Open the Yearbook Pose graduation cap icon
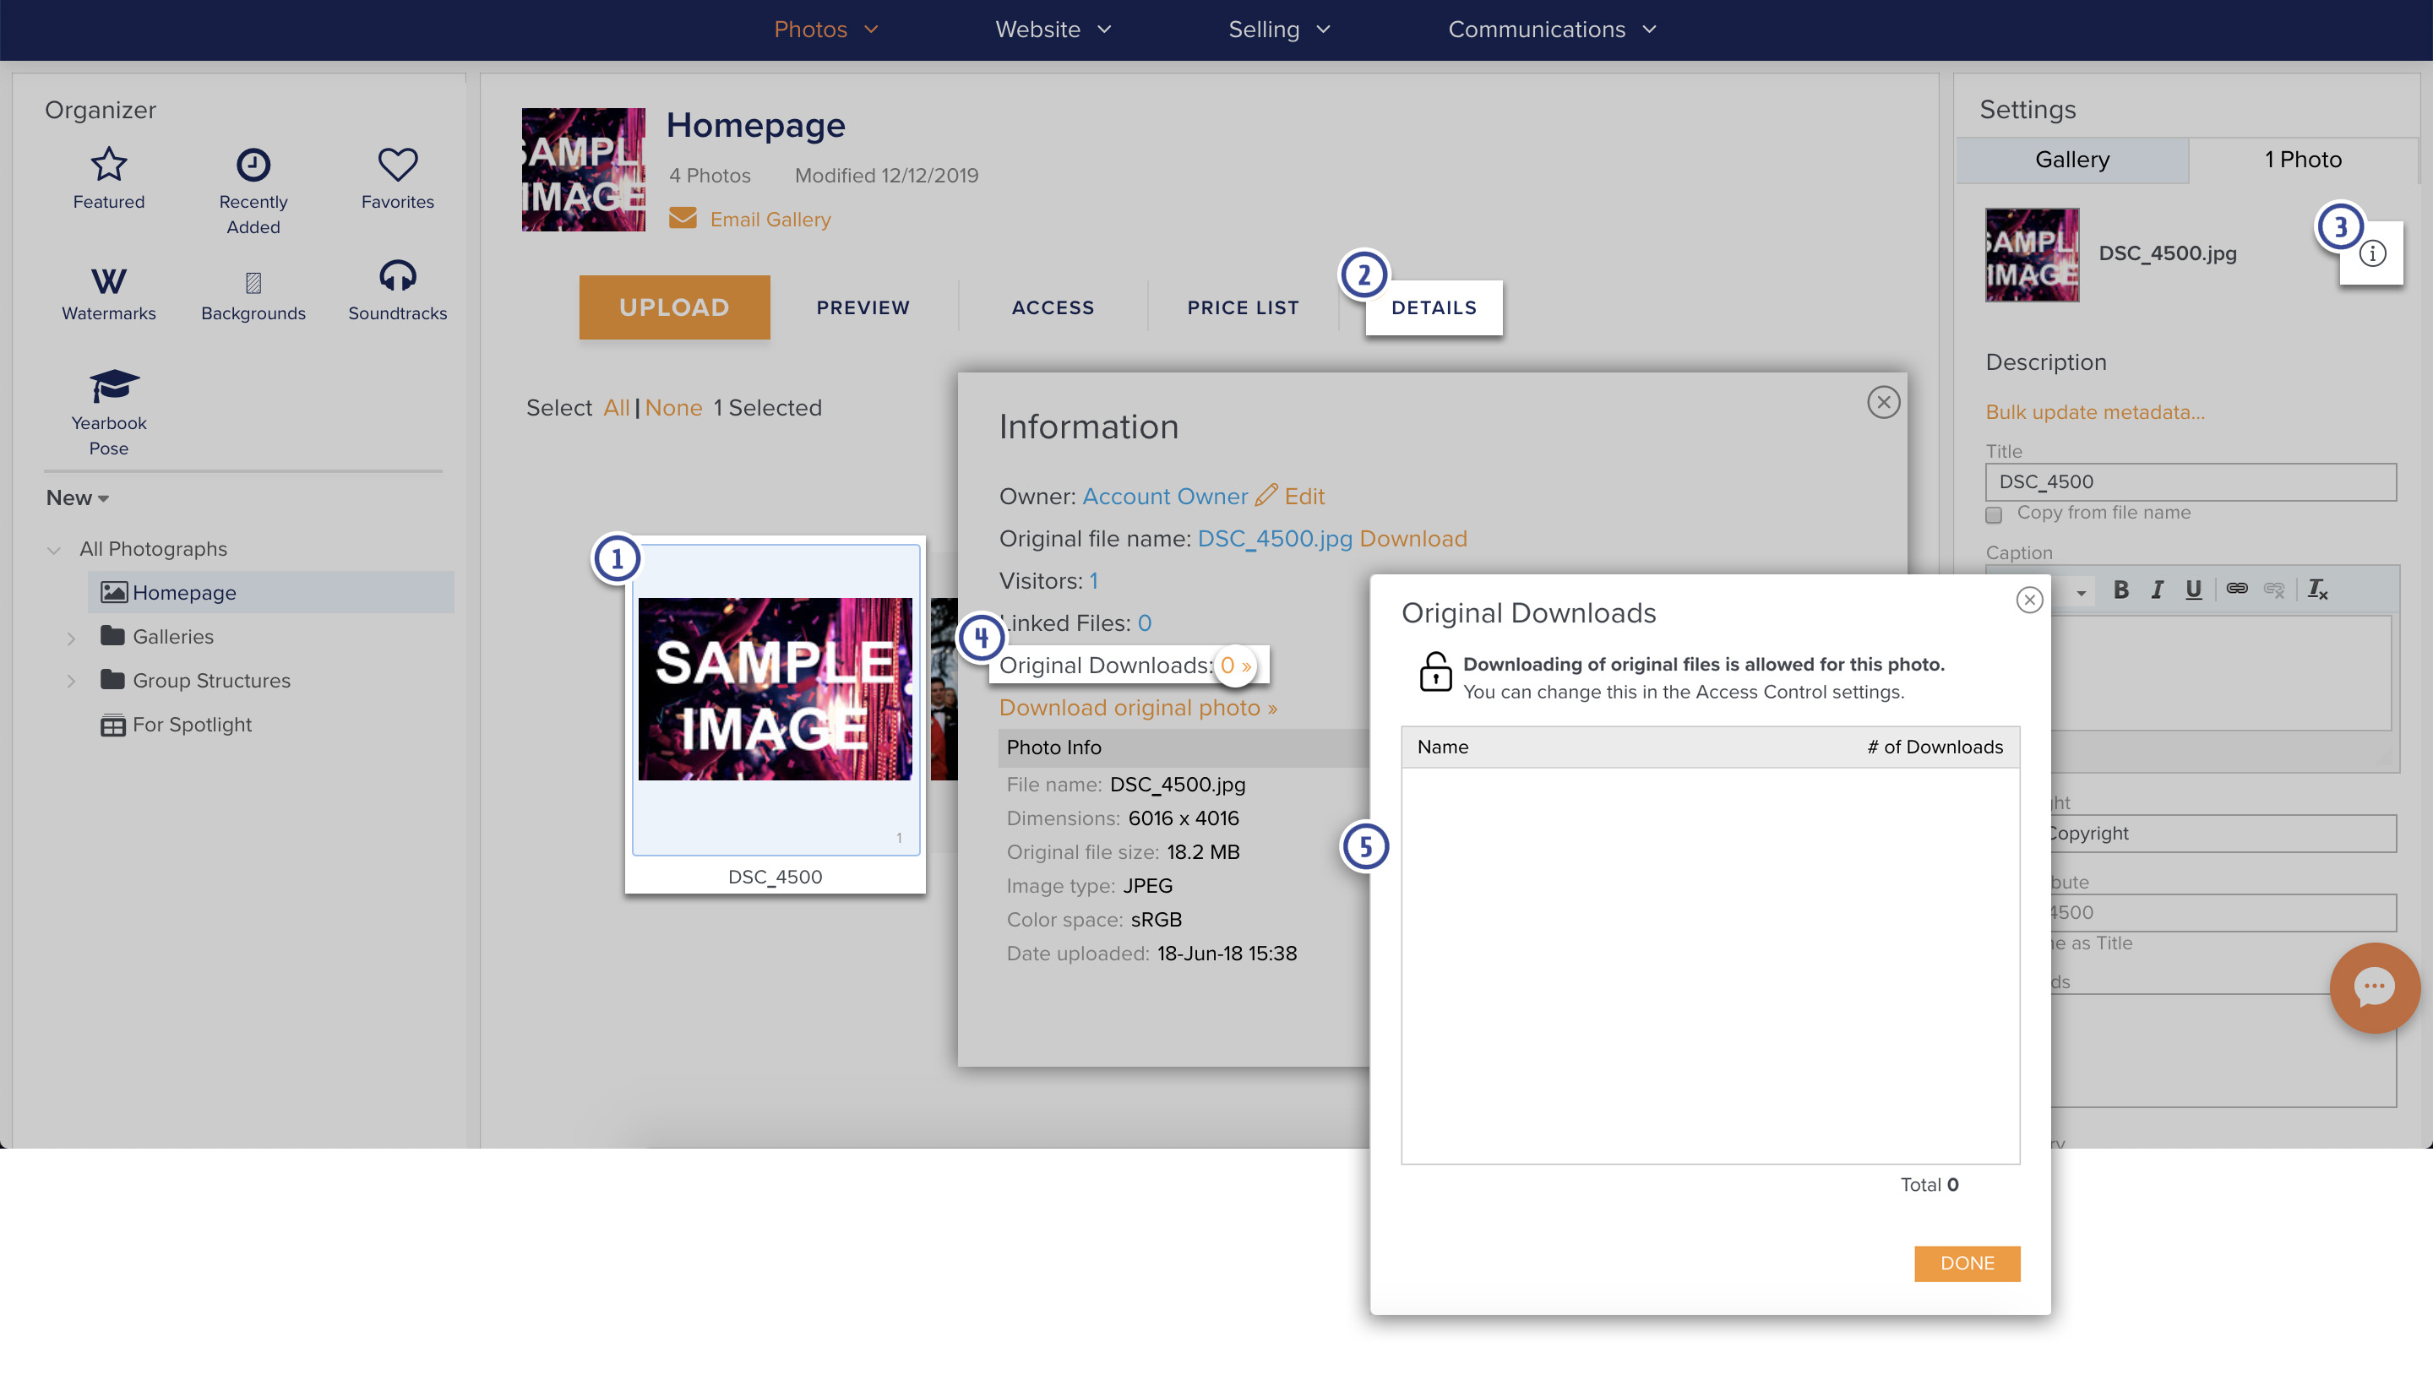This screenshot has height=1375, width=2433. (x=114, y=386)
